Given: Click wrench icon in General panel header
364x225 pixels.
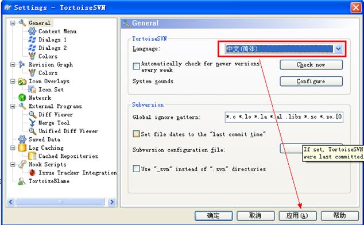Looking at the screenshot, I should click(126, 23).
